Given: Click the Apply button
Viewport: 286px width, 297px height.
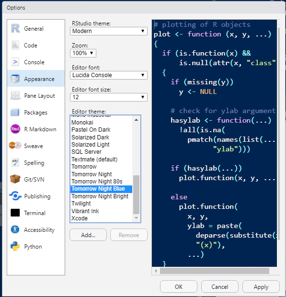Looking at the screenshot, I should pos(261,286).
